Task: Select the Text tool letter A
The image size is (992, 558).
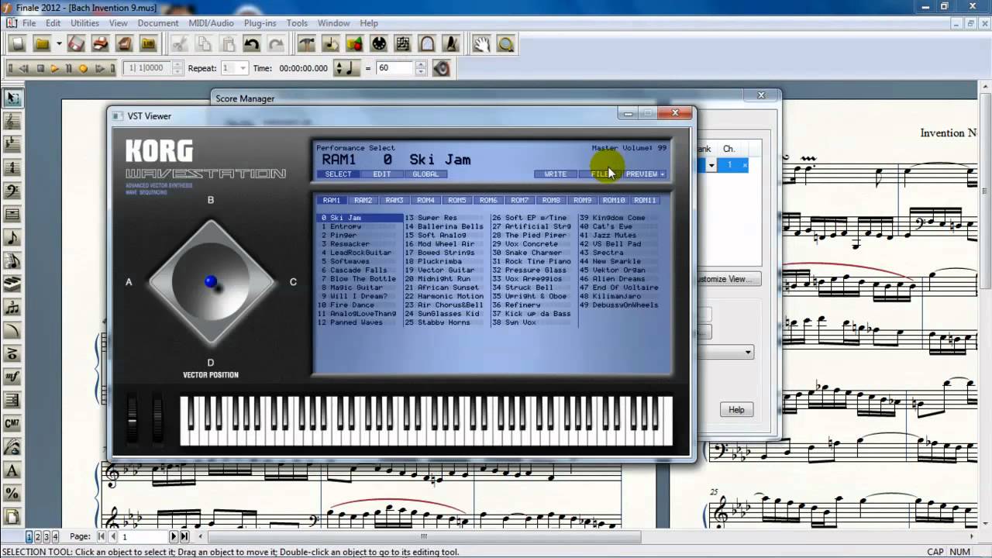Action: click(12, 470)
